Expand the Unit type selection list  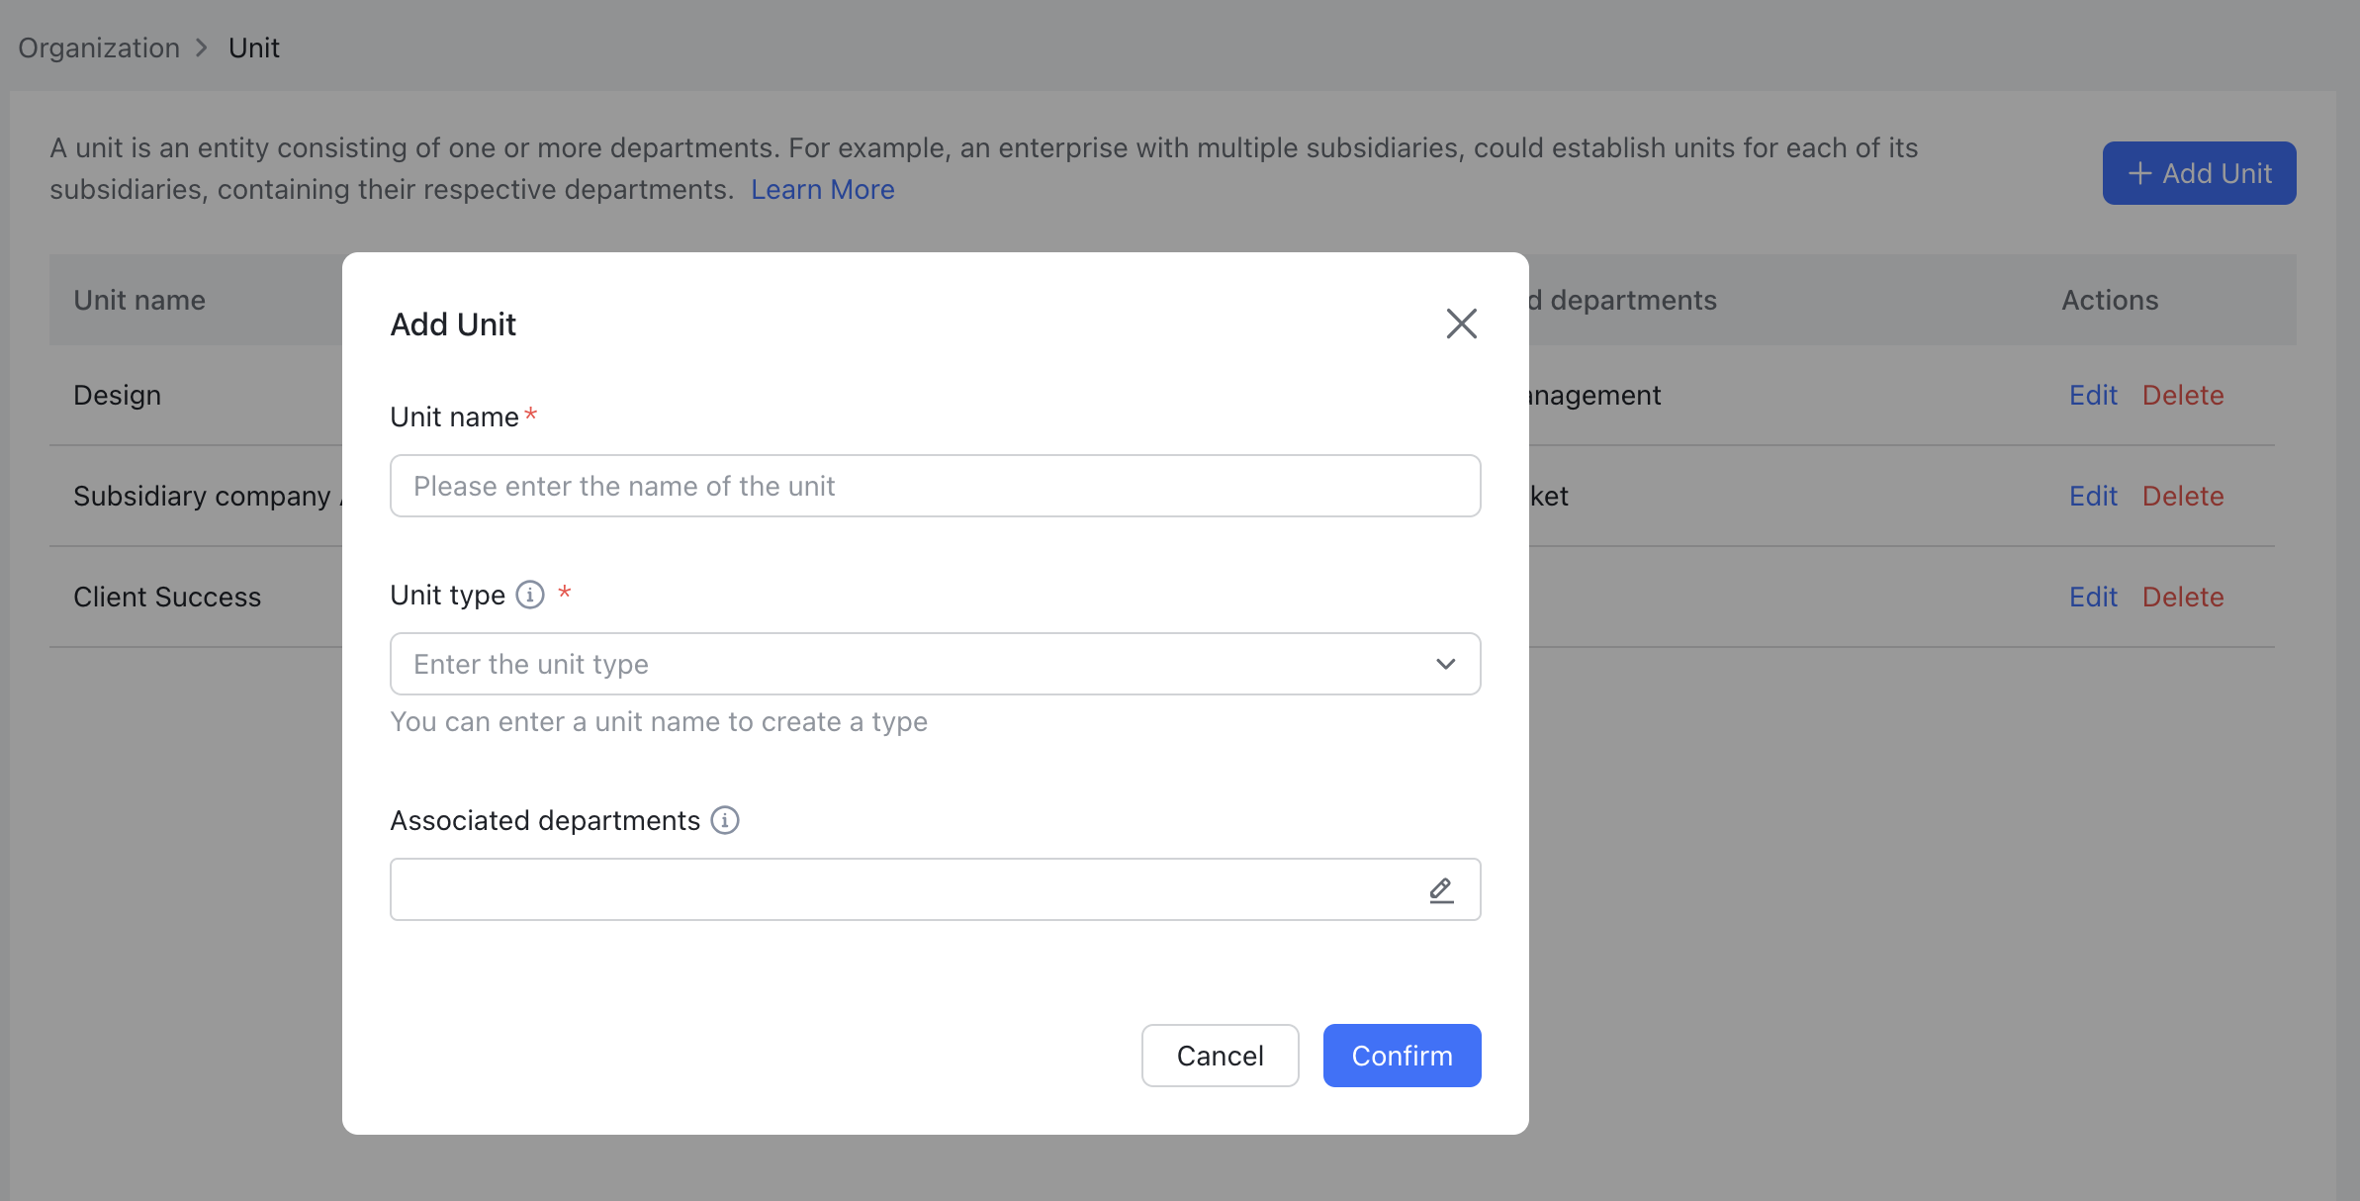(x=1445, y=664)
